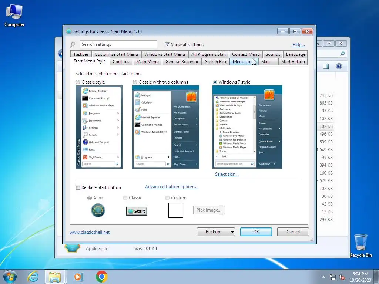Click the Show desktop button on taskbar
This screenshot has height=284, width=379.
click(x=376, y=277)
